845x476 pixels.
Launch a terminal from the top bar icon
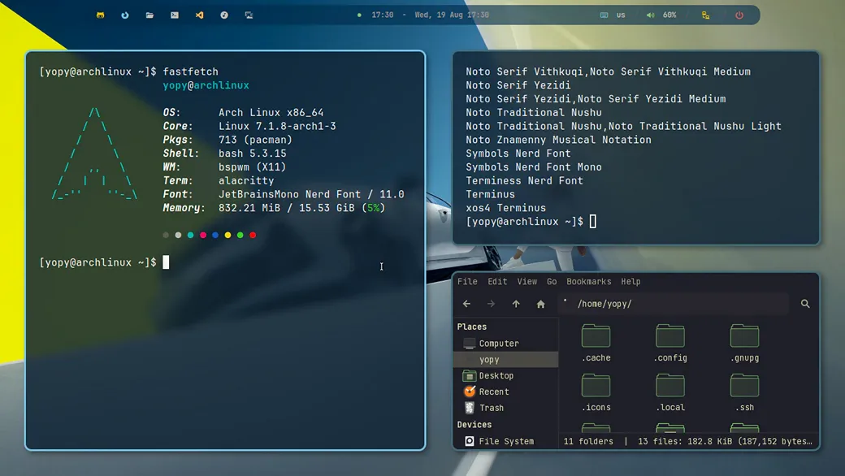pos(175,15)
